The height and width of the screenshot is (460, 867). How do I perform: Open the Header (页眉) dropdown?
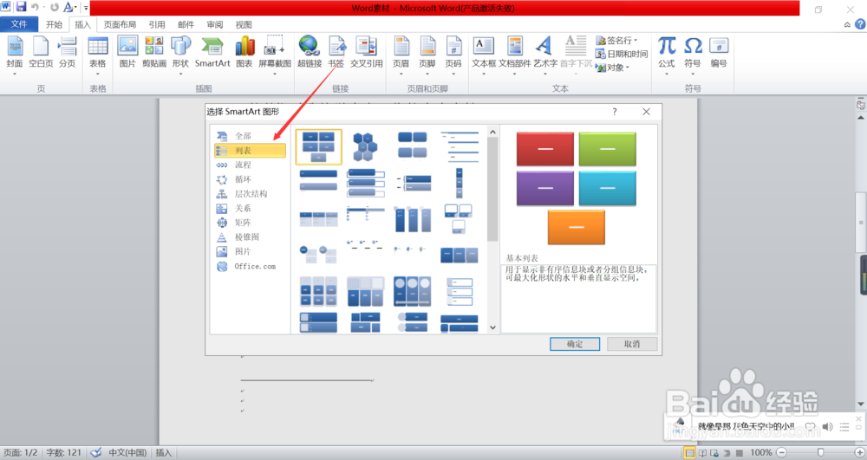pos(401,55)
